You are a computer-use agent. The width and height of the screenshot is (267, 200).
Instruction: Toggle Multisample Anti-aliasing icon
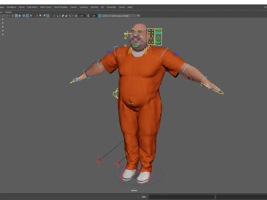48,16
